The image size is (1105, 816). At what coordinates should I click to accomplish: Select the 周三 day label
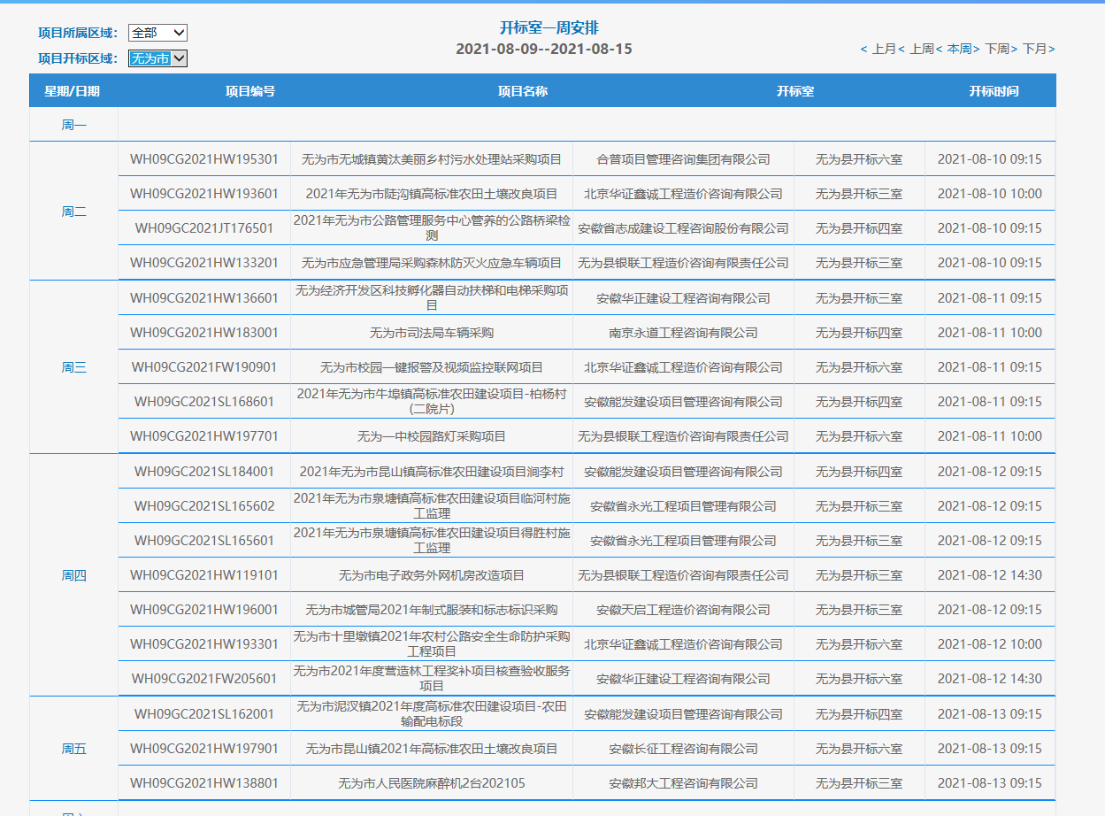74,367
